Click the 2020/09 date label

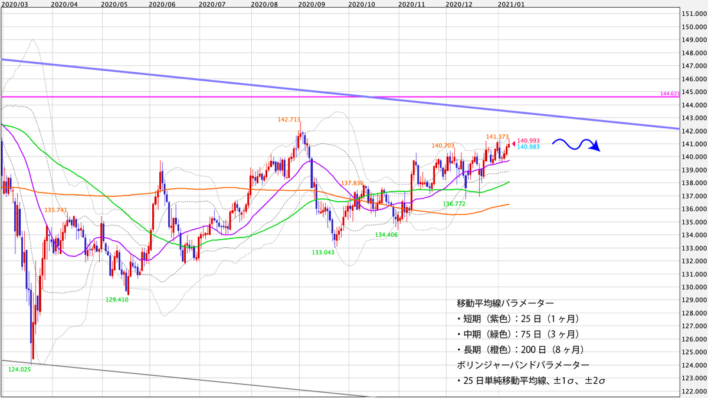(x=312, y=4)
